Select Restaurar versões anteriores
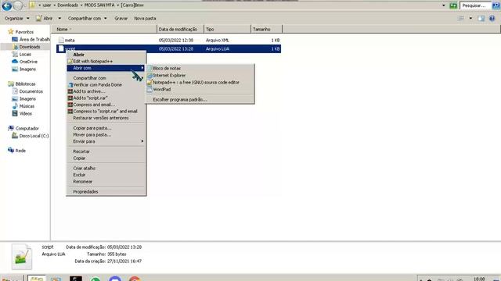The height and width of the screenshot is (281, 501). [x=101, y=118]
